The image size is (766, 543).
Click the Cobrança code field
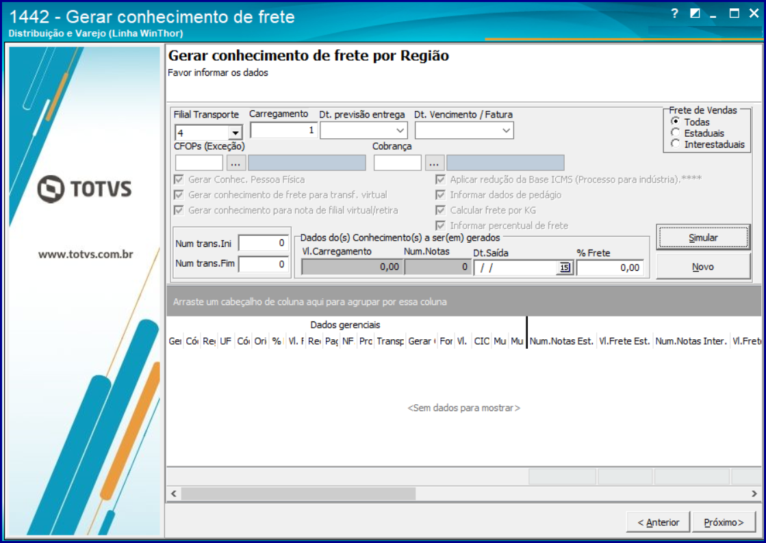[397, 163]
